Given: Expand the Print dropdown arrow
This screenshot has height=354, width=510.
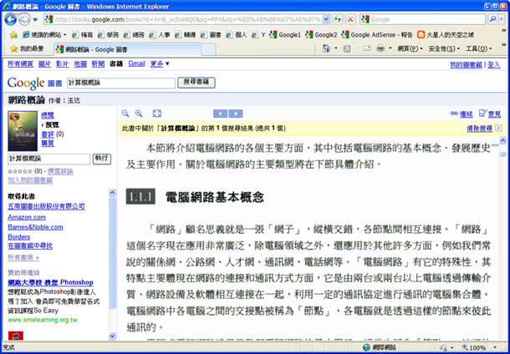Looking at the screenshot, I should point(390,48).
